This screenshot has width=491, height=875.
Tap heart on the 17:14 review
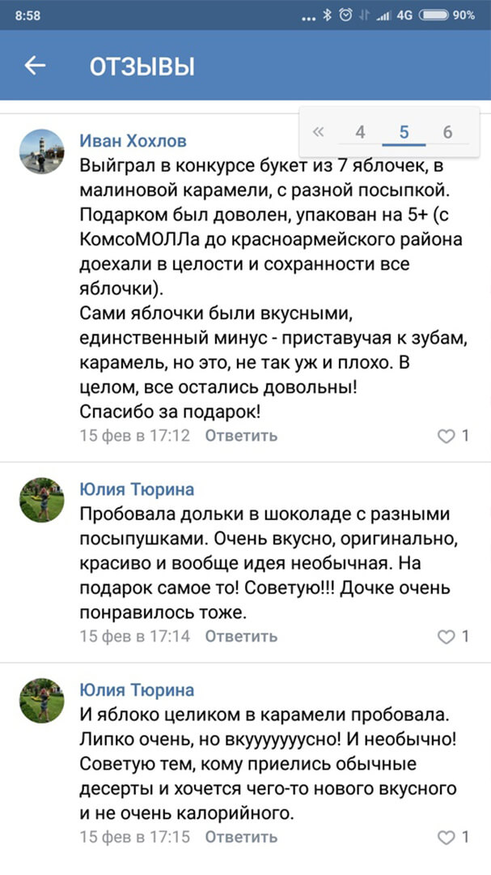(447, 636)
